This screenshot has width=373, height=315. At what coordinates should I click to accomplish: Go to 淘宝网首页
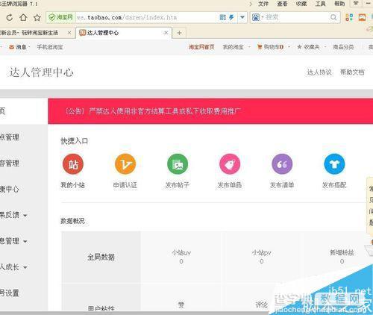201,47
